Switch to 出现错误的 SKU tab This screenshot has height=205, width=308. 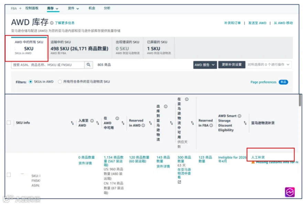(x=127, y=47)
